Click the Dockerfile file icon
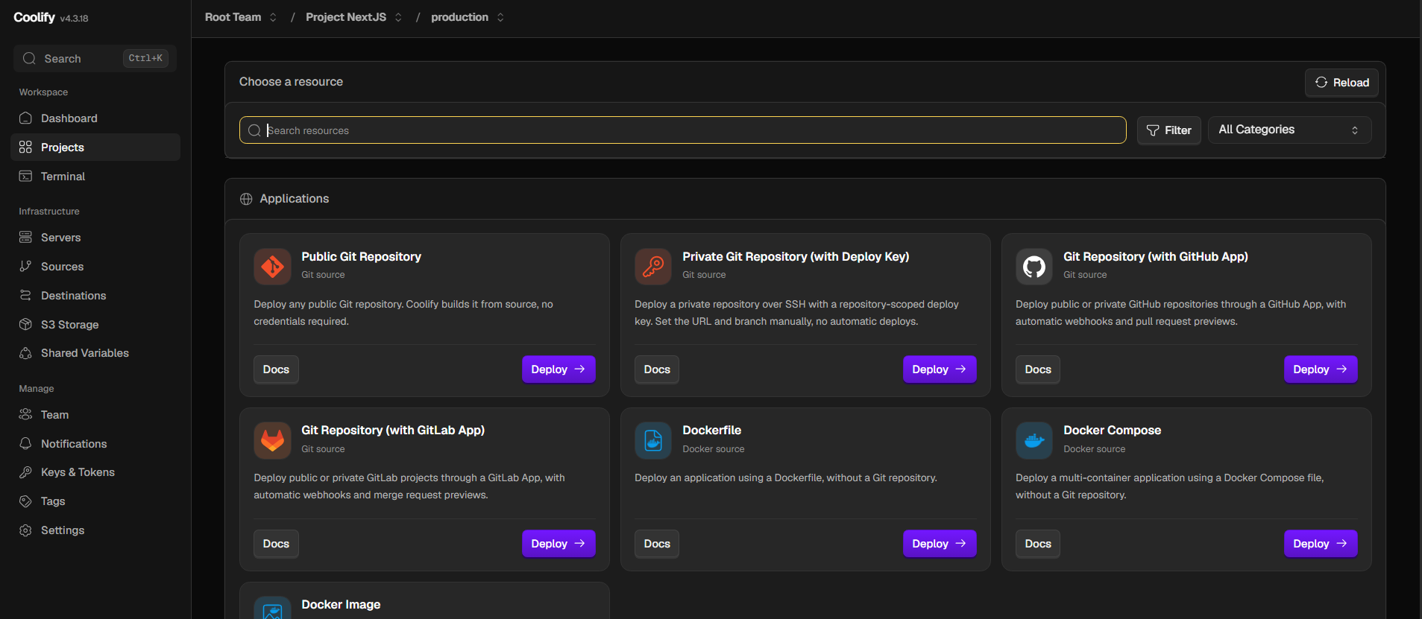The image size is (1422, 619). pos(653,441)
